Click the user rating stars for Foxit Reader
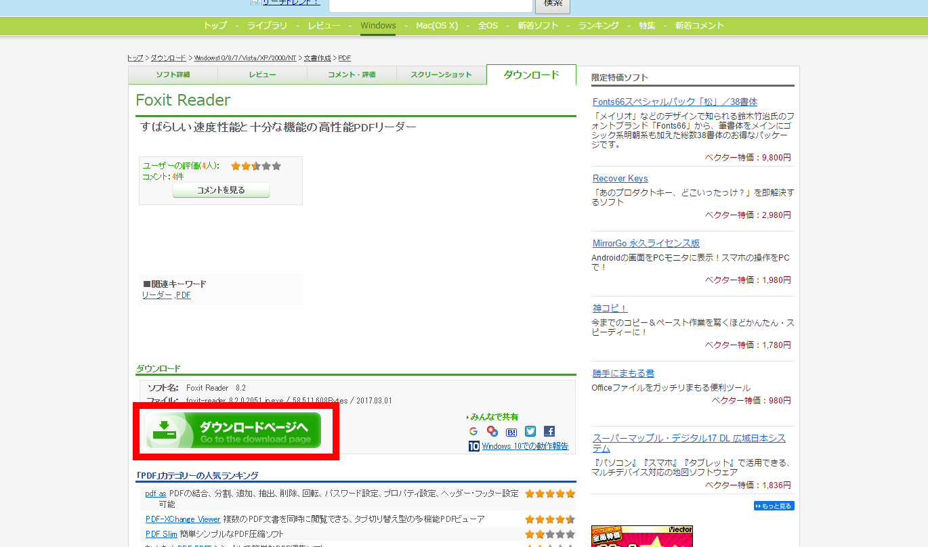Image resolution: width=928 pixels, height=547 pixels. [x=256, y=166]
